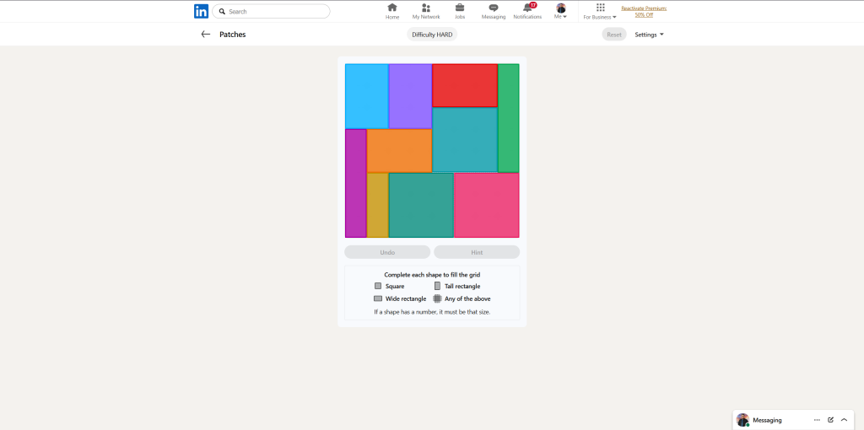Click 'Complete each shape to fill the grid'
Image resolution: width=864 pixels, height=430 pixels.
point(432,274)
